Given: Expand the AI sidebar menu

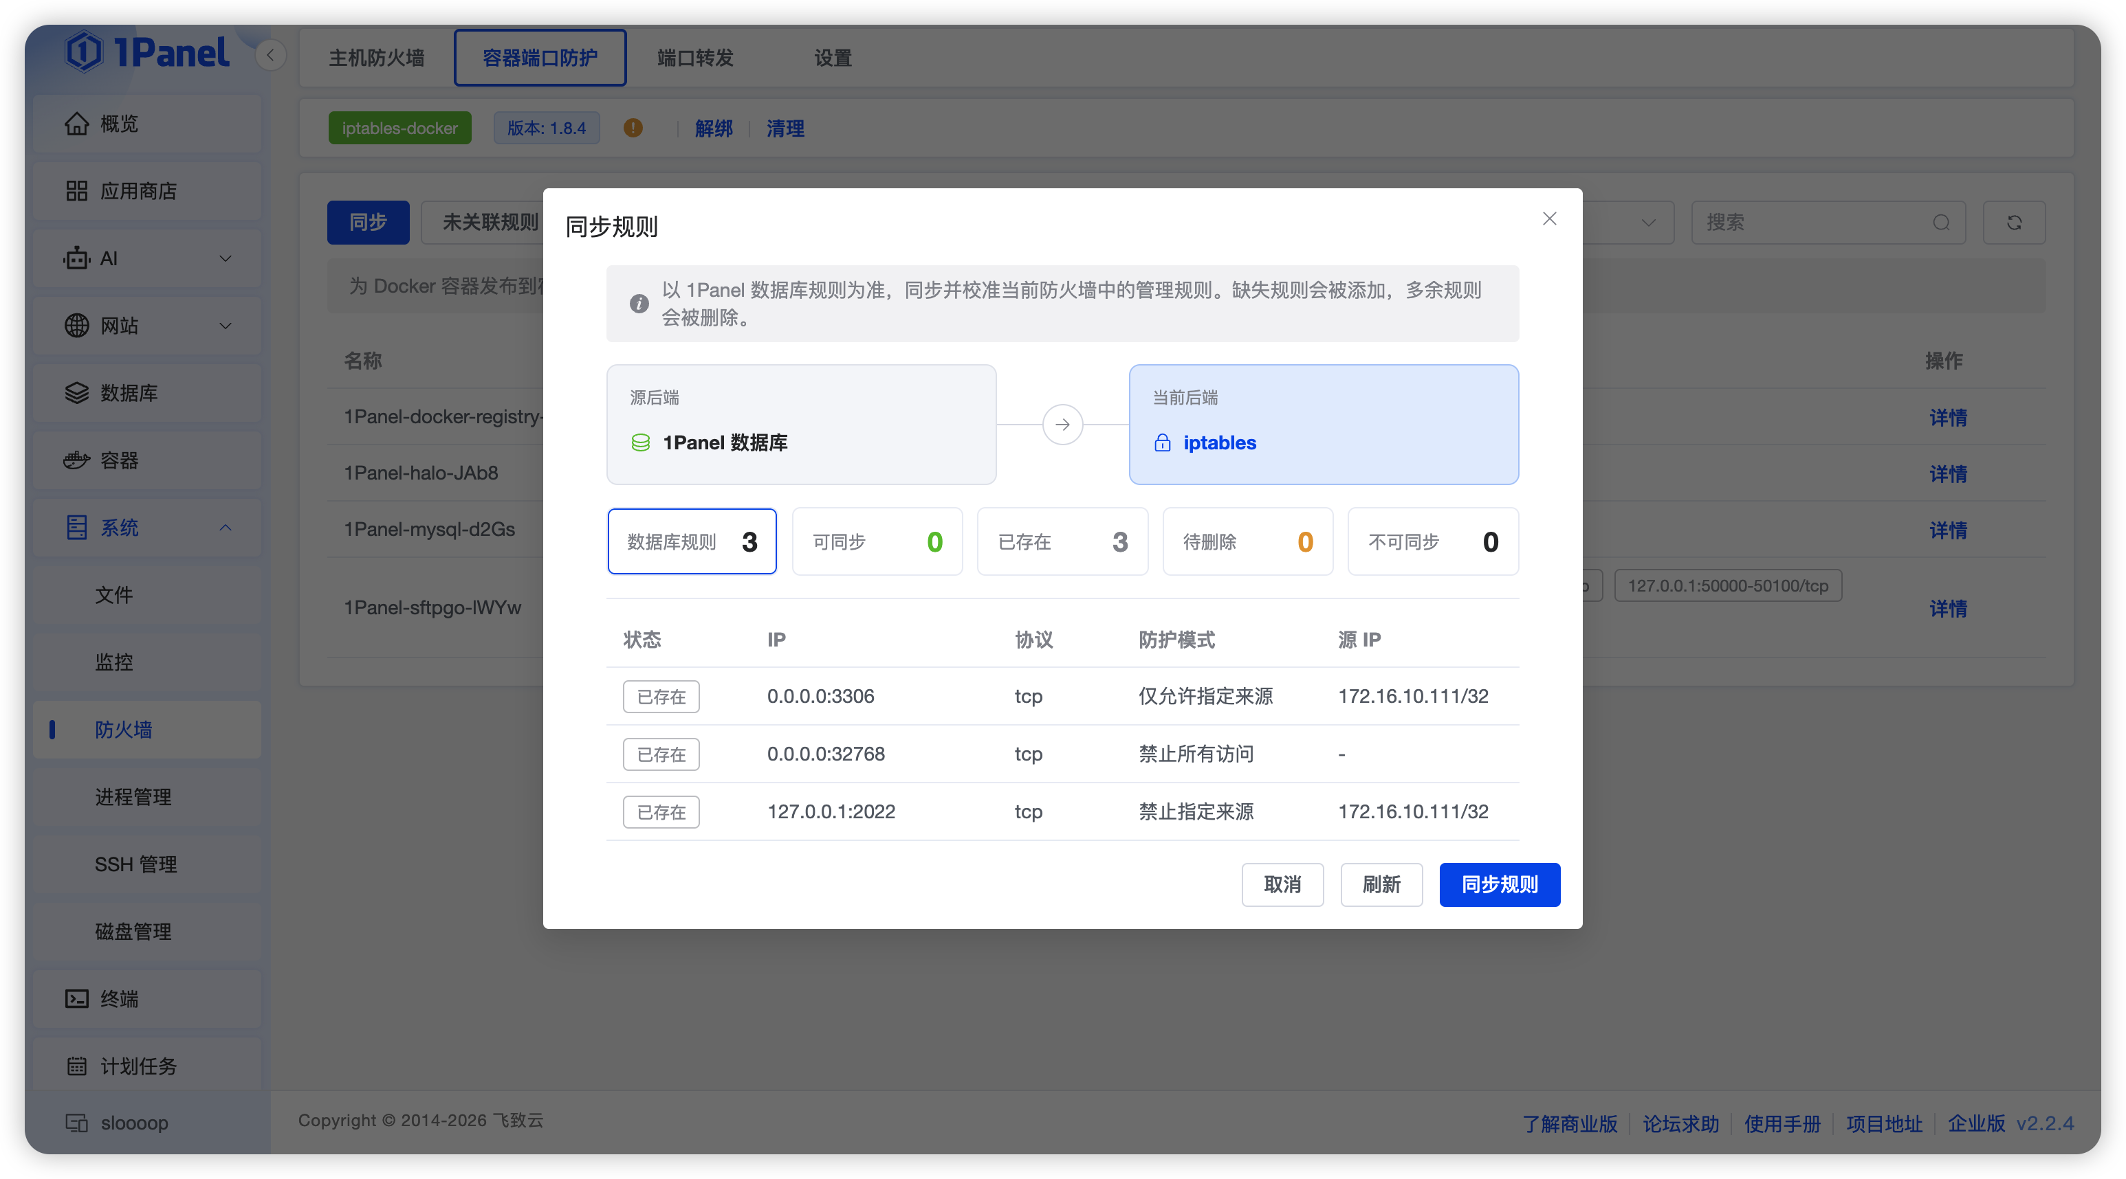Looking at the screenshot, I should click(147, 259).
